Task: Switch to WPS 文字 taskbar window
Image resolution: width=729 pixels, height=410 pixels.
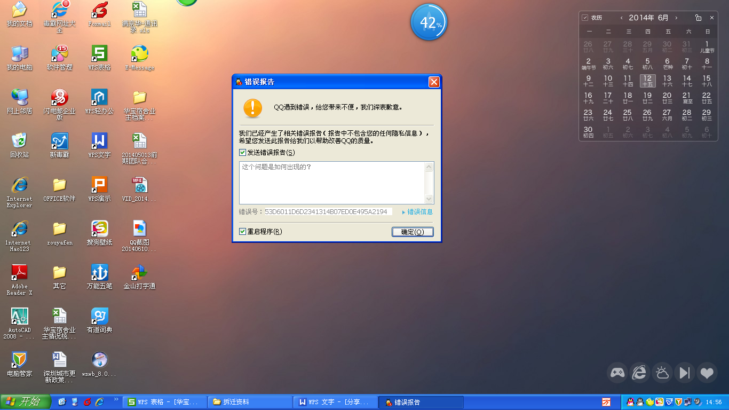Action: (336, 402)
